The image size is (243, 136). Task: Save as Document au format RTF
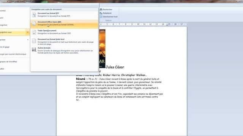[64, 15]
